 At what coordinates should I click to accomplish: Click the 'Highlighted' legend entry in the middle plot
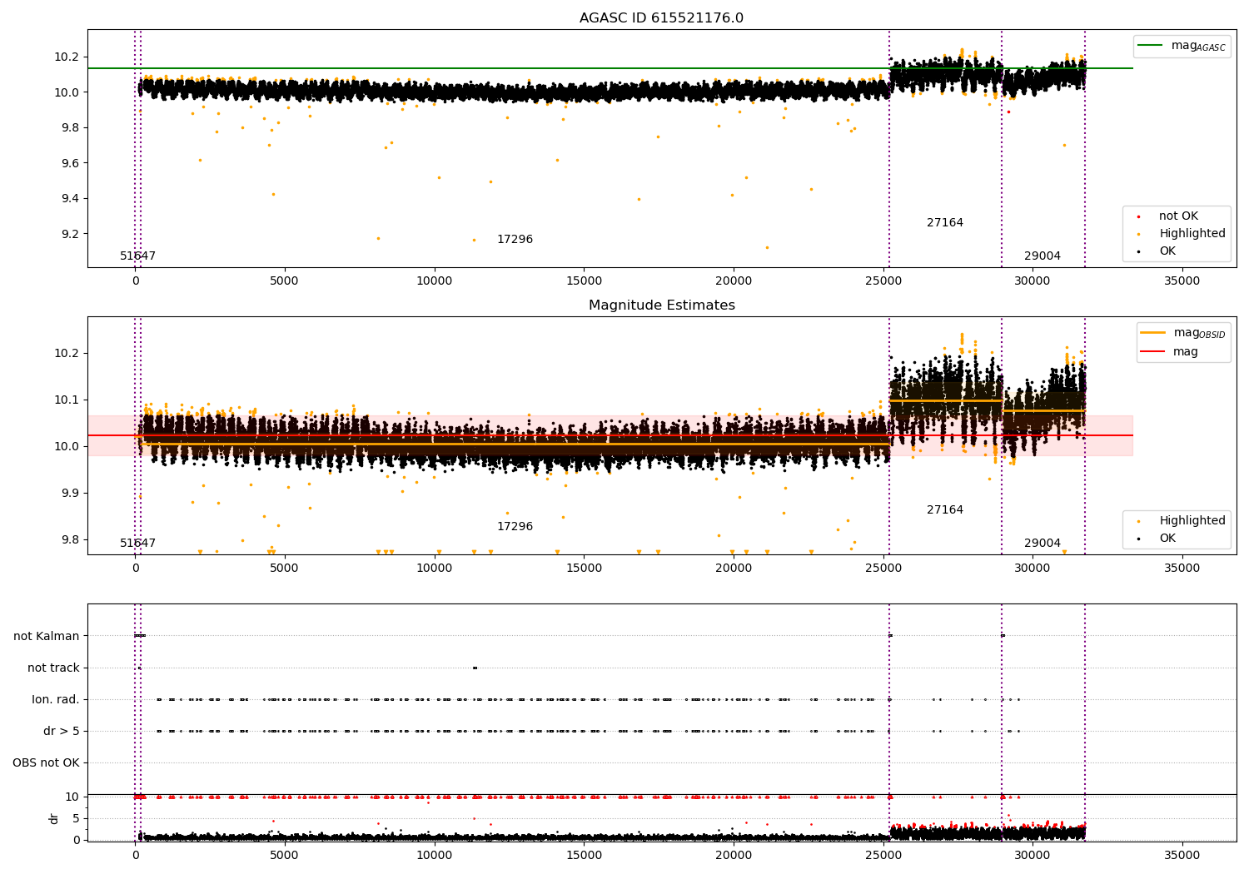1192,521
